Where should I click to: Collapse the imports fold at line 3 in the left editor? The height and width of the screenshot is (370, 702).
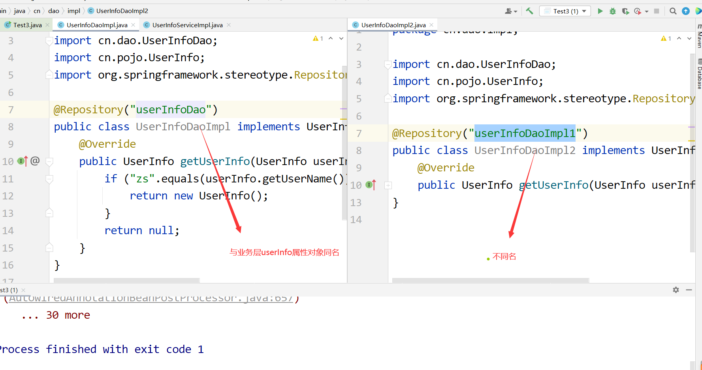49,41
